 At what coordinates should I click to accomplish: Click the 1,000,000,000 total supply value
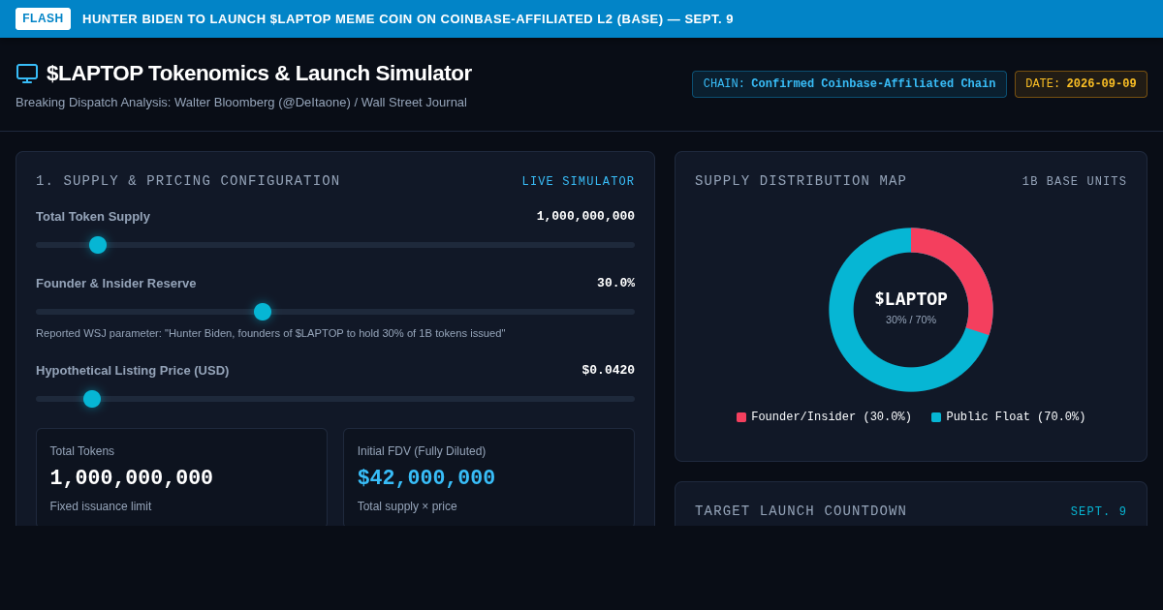585,217
